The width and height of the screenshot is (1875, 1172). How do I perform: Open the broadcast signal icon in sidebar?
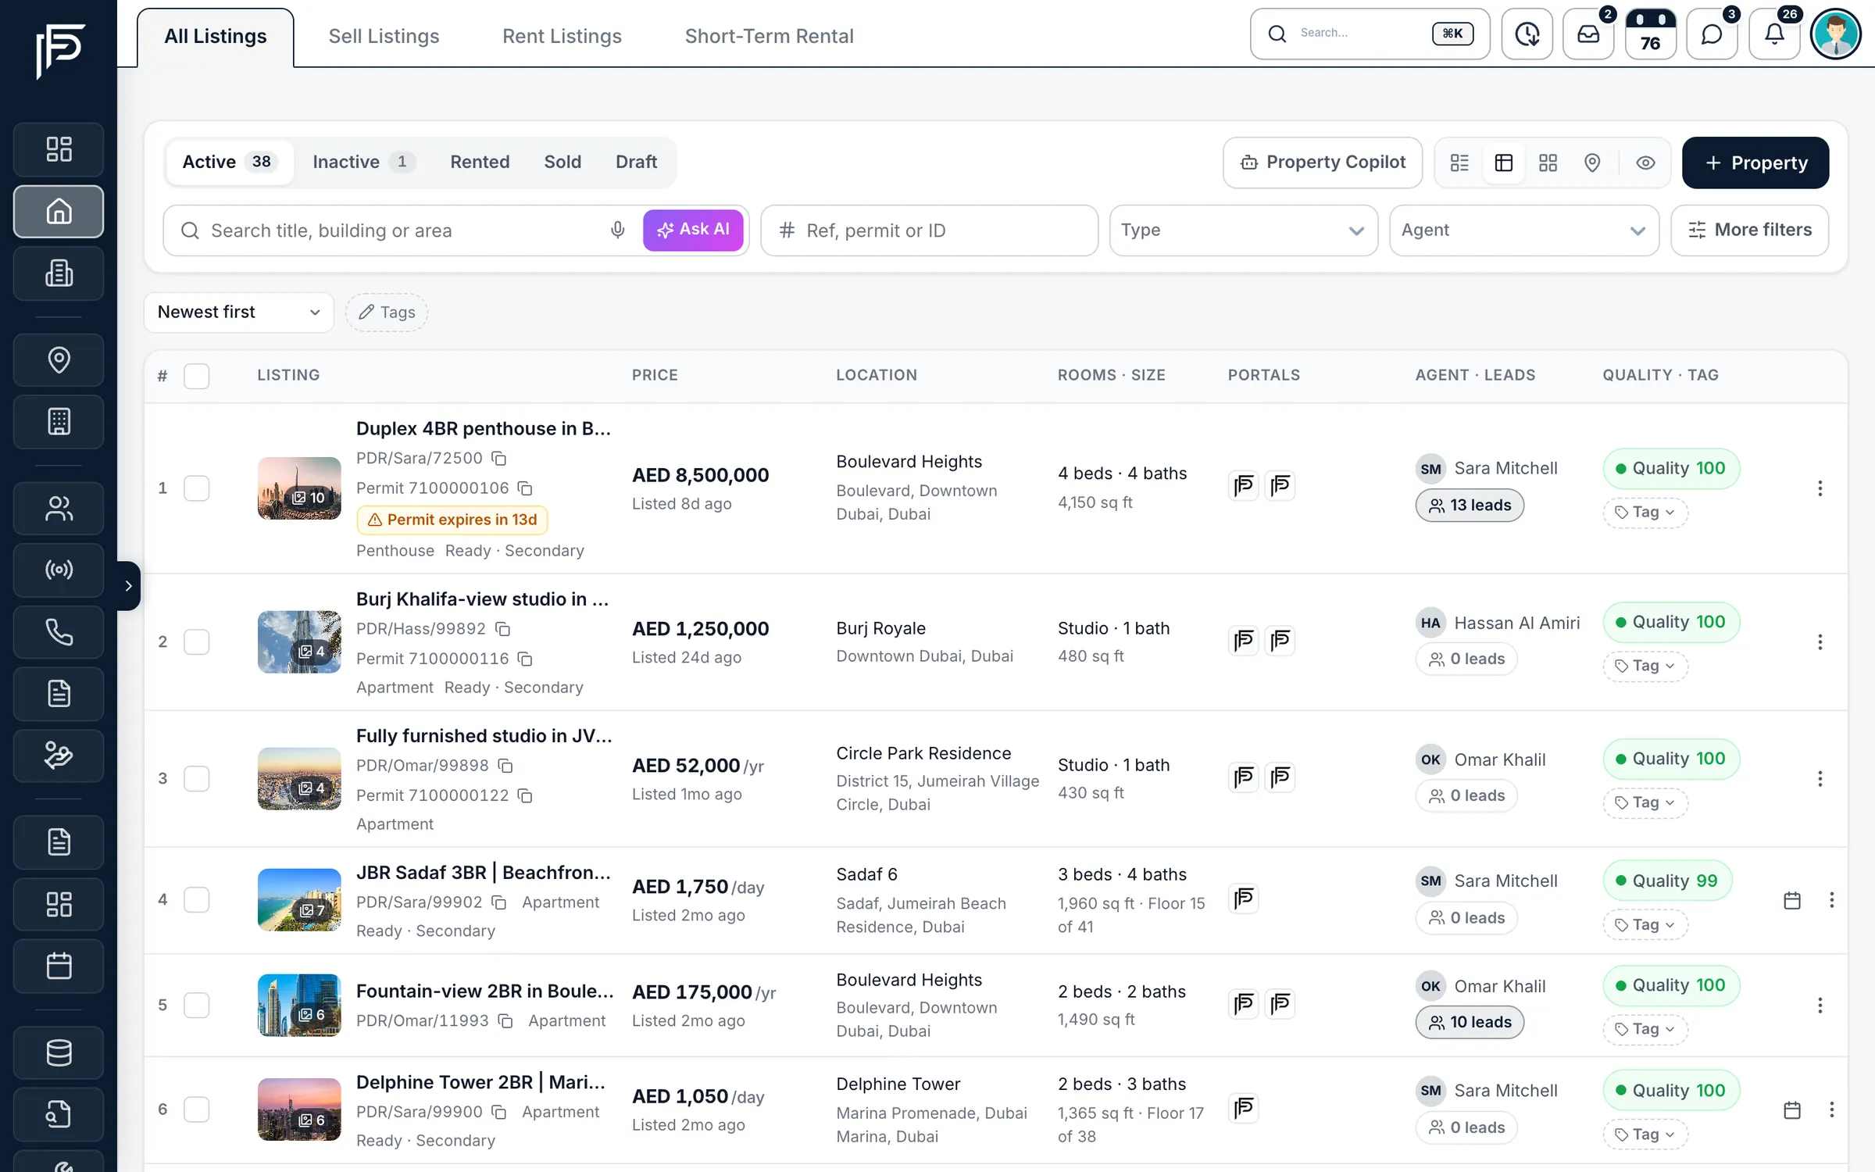point(59,570)
